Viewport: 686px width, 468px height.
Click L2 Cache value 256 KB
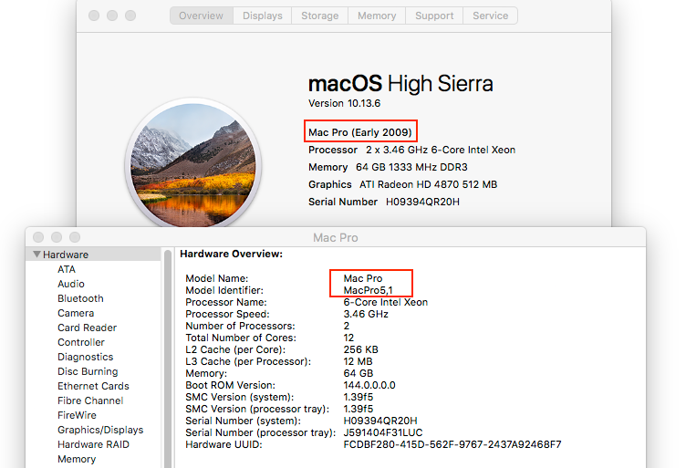click(360, 349)
